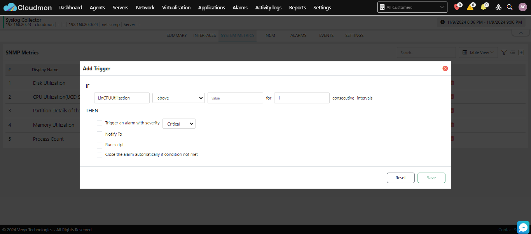The height and width of the screenshot is (234, 531).
Task: Open the Settings top menu
Action: click(x=322, y=7)
